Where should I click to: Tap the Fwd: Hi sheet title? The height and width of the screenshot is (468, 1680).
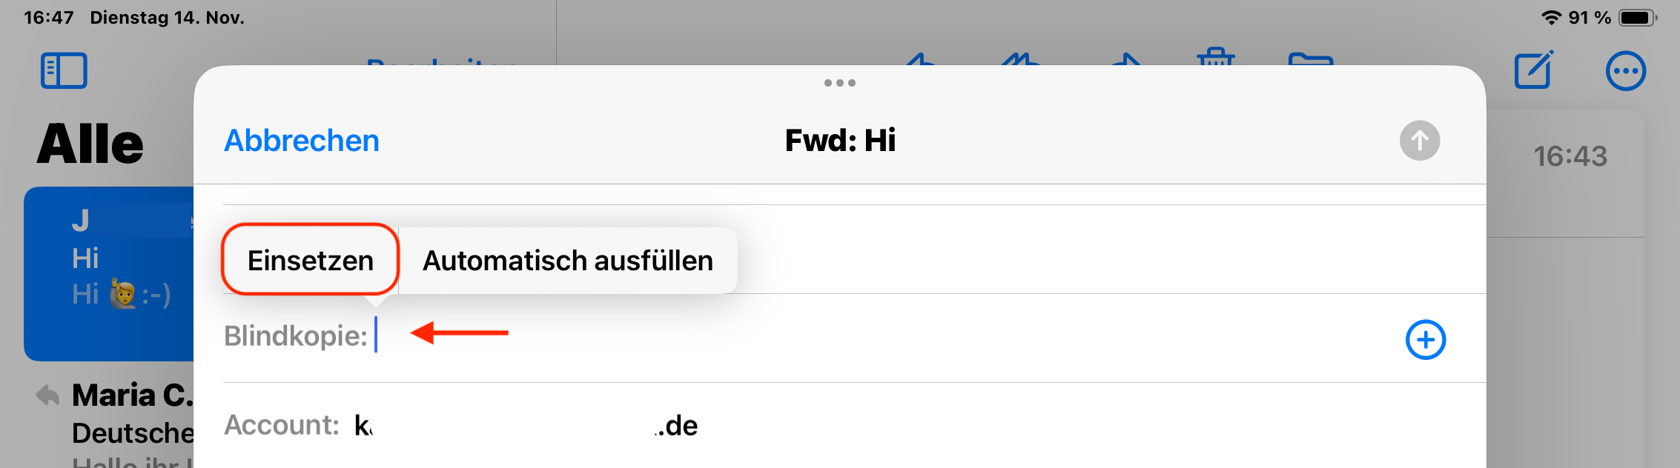coord(840,141)
